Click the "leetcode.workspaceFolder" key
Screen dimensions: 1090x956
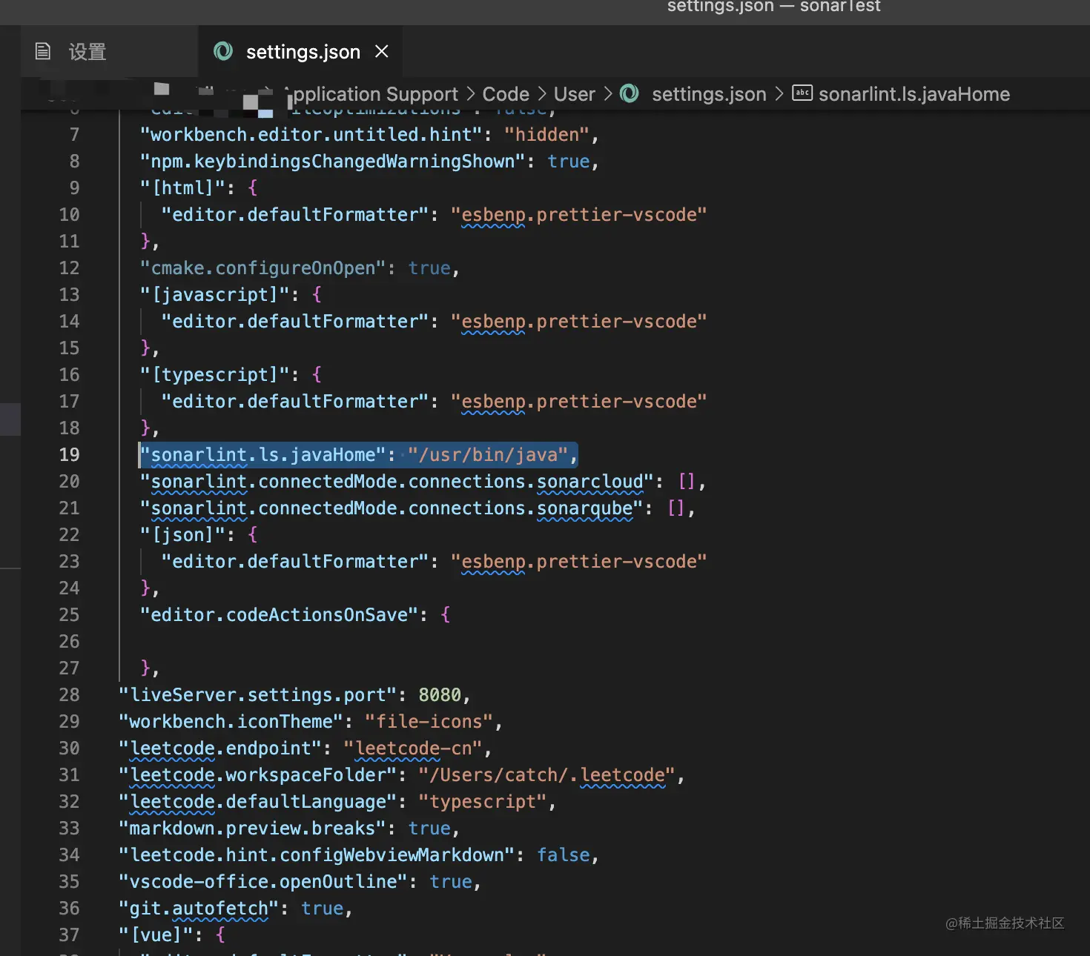pos(258,775)
